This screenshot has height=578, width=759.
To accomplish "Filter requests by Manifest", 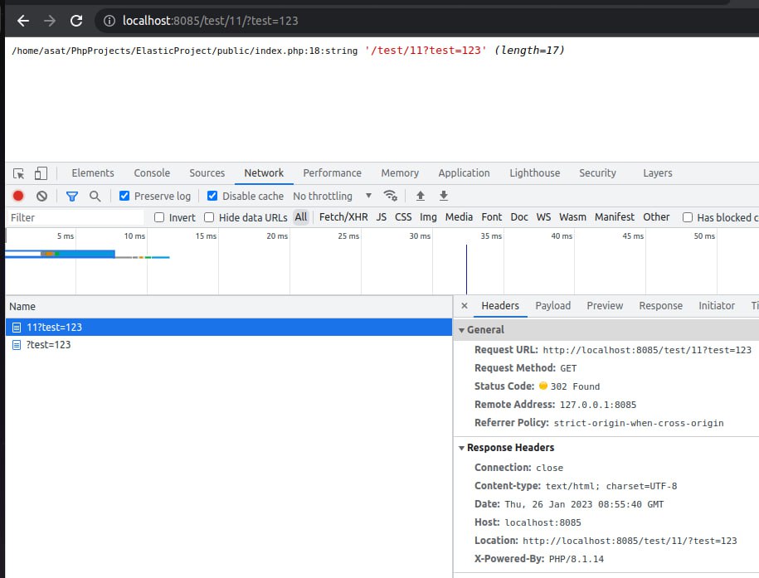I will point(615,217).
